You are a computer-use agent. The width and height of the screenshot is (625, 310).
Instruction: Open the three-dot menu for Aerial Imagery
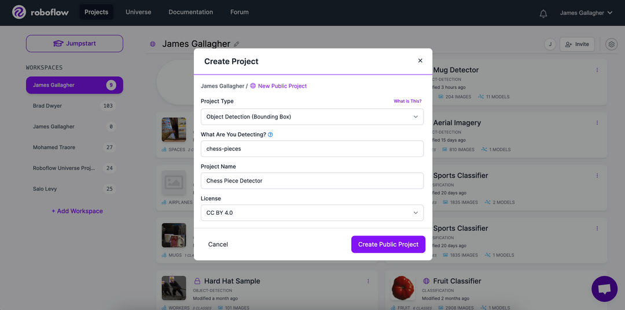pyautogui.click(x=597, y=123)
